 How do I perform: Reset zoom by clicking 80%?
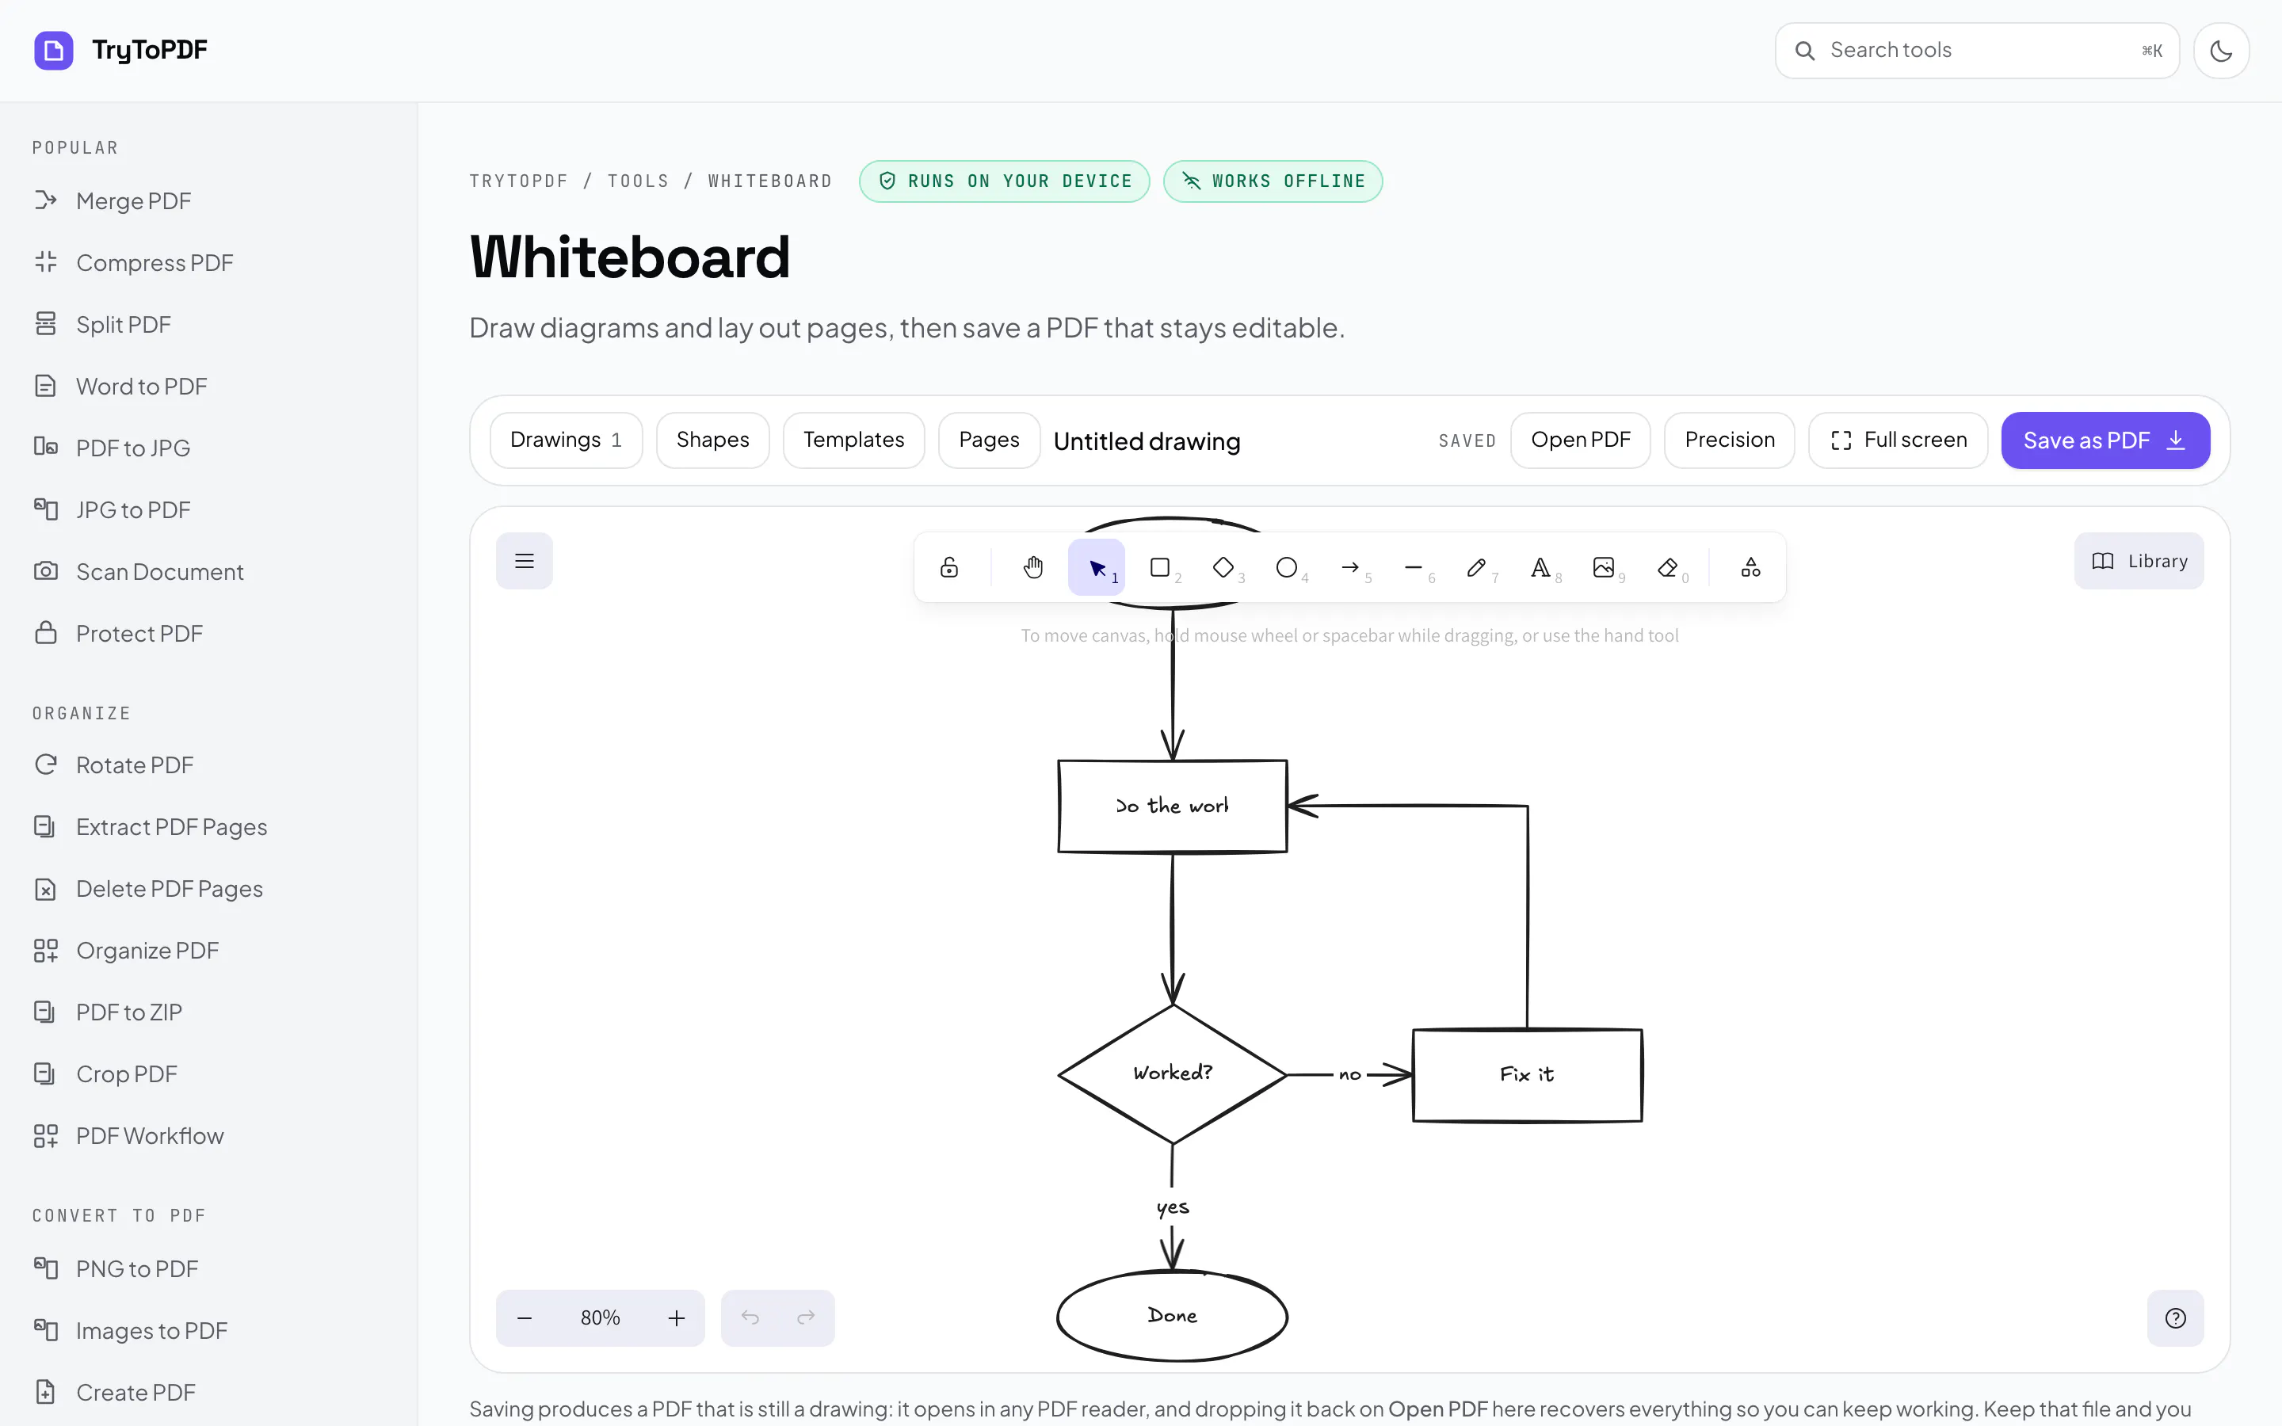click(601, 1317)
